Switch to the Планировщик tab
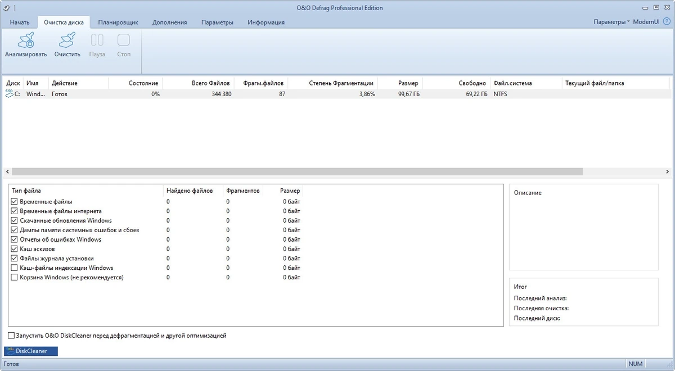 point(118,22)
